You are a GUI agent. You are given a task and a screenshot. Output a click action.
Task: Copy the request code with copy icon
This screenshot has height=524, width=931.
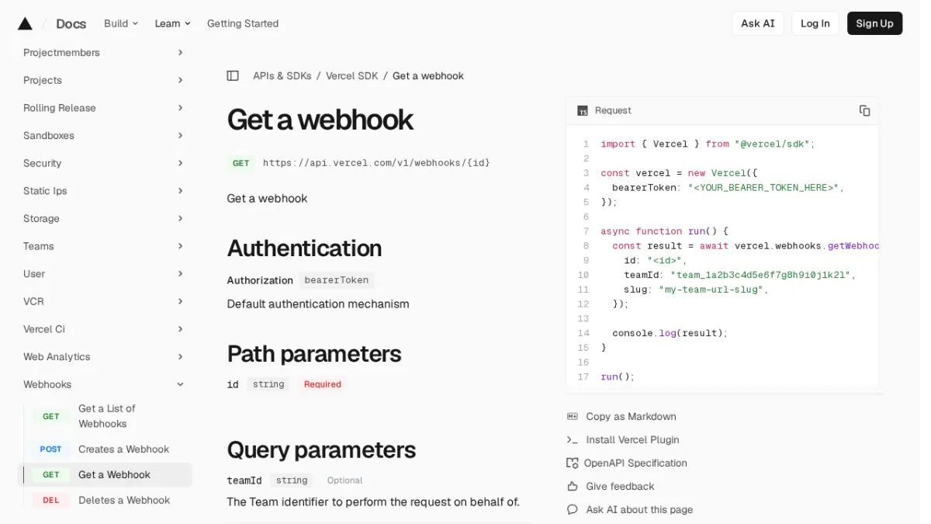864,110
